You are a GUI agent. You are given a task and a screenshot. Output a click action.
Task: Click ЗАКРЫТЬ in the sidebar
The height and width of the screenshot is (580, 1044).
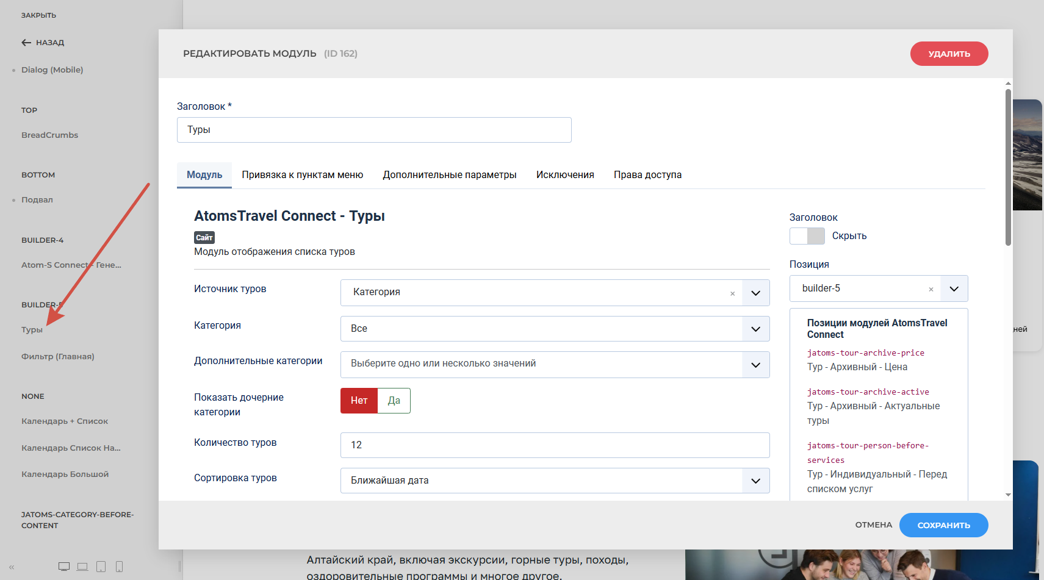point(38,15)
